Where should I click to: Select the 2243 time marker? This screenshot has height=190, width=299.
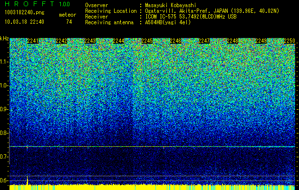coord(90,41)
